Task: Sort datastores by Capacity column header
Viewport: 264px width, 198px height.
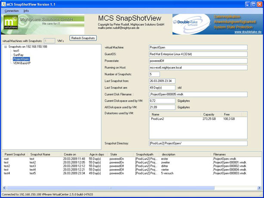Action: [x=209, y=115]
